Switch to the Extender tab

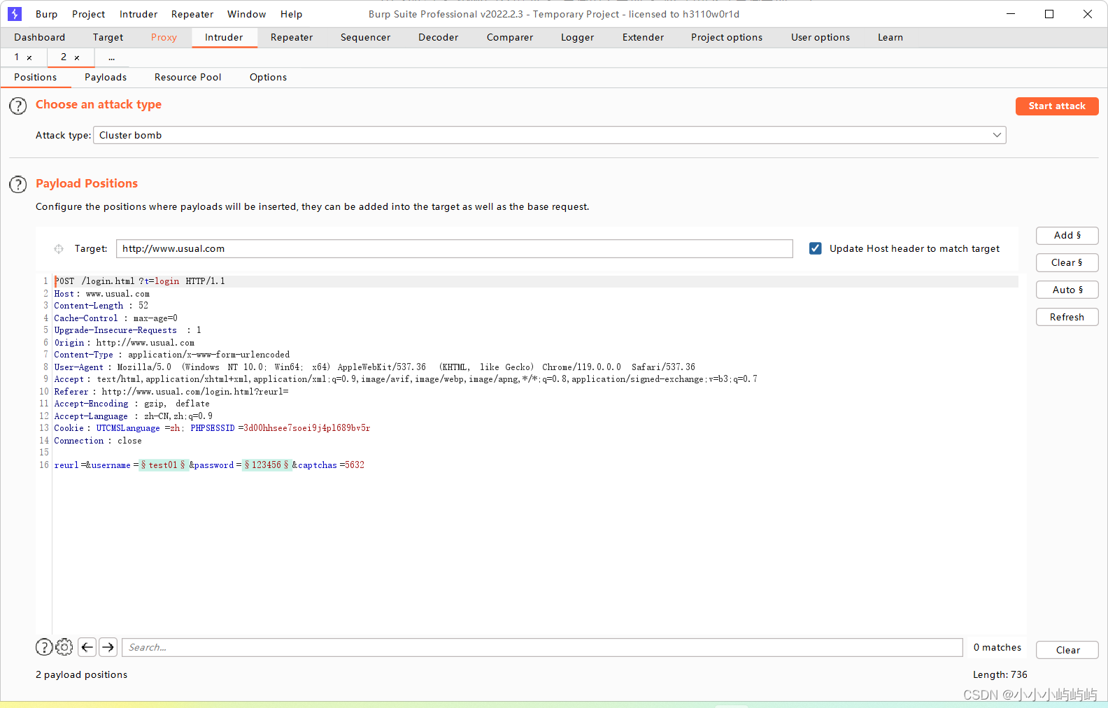pos(643,37)
